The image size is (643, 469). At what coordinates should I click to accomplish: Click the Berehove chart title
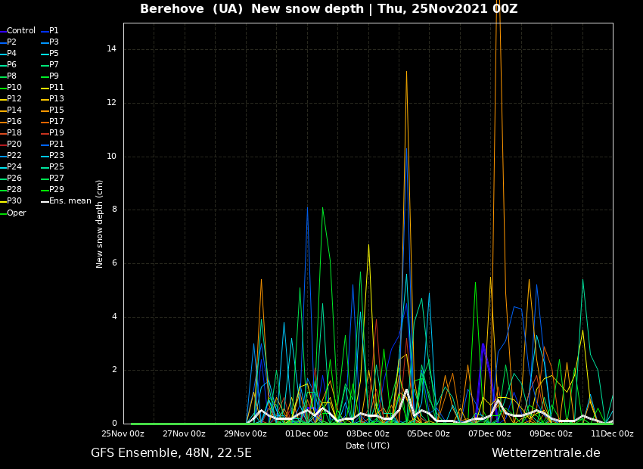328,9
